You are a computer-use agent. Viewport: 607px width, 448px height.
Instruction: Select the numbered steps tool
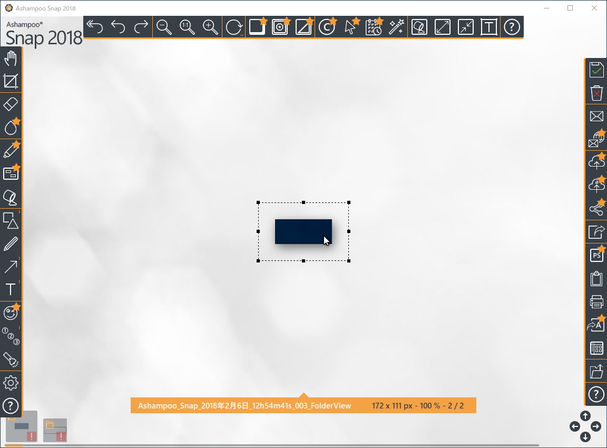pyautogui.click(x=11, y=336)
